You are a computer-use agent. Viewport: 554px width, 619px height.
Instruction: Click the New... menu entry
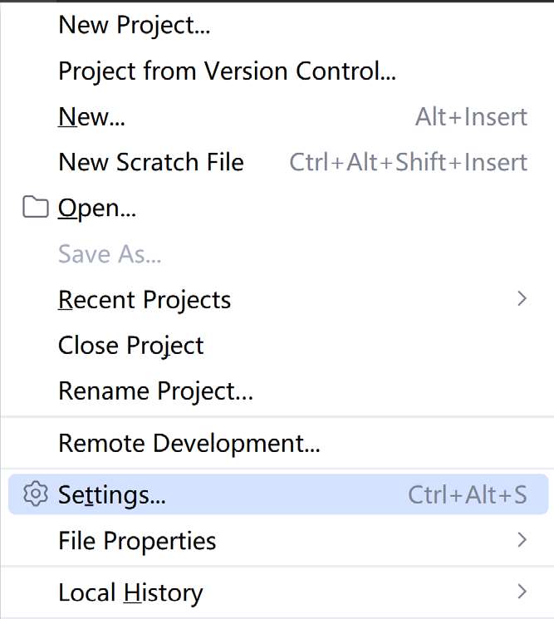(x=91, y=116)
